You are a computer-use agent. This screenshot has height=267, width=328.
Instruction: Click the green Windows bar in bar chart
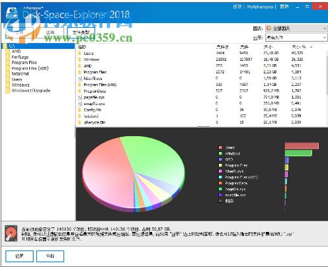click(298, 153)
